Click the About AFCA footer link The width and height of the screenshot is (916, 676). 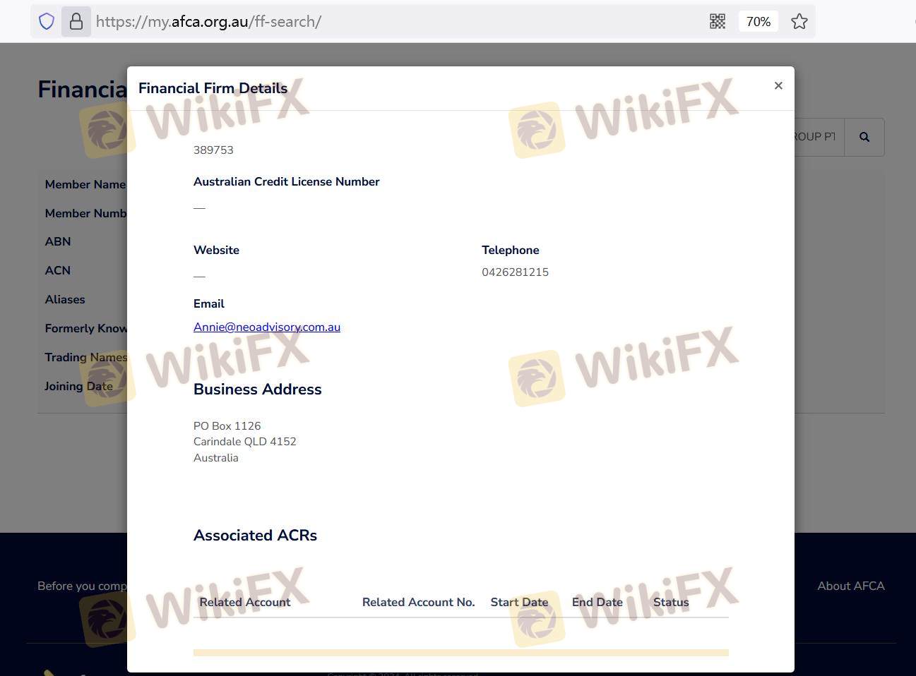tap(851, 586)
